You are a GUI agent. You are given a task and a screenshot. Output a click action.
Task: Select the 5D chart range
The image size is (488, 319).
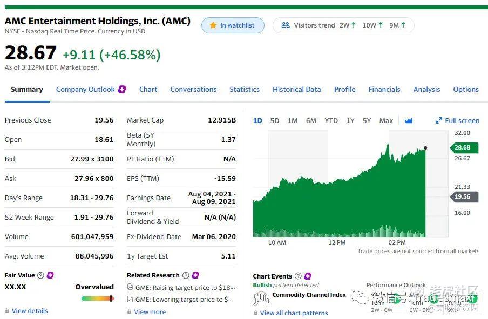[x=274, y=120]
